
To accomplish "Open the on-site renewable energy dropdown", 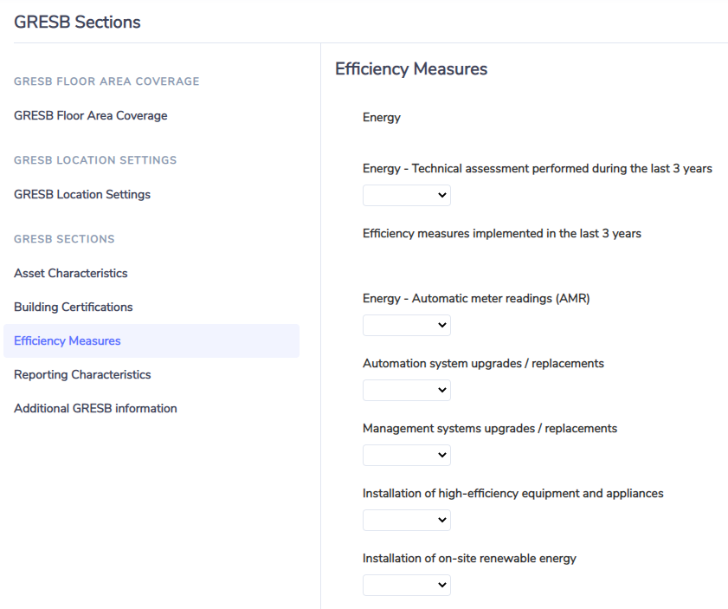I will tap(407, 586).
